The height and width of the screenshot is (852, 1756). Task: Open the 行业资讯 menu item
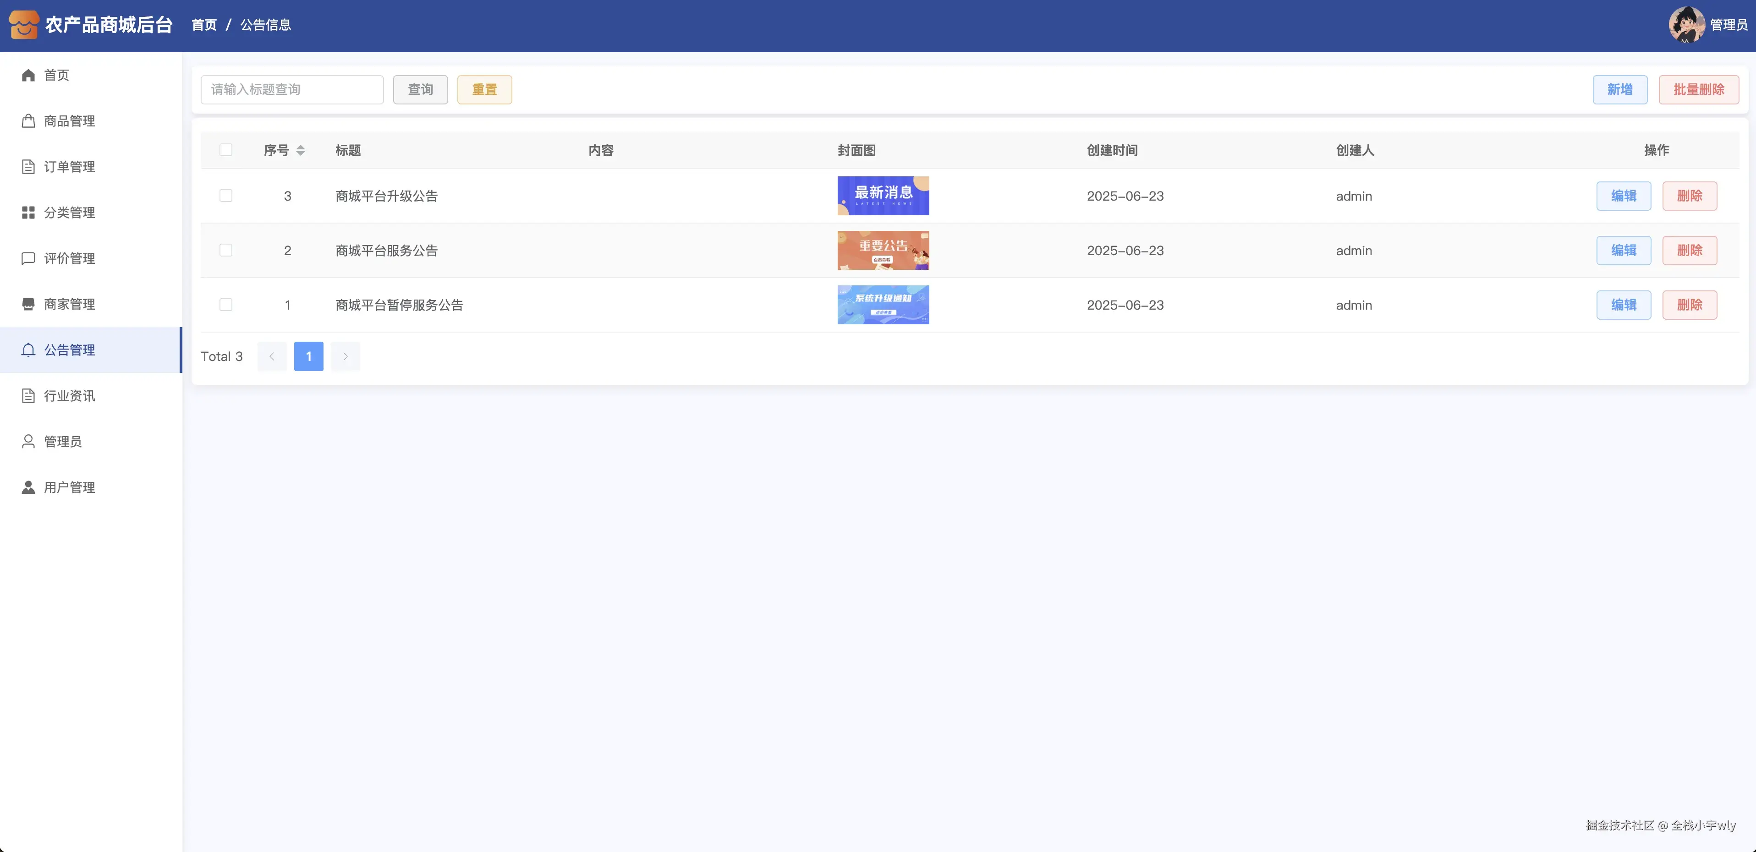(70, 396)
